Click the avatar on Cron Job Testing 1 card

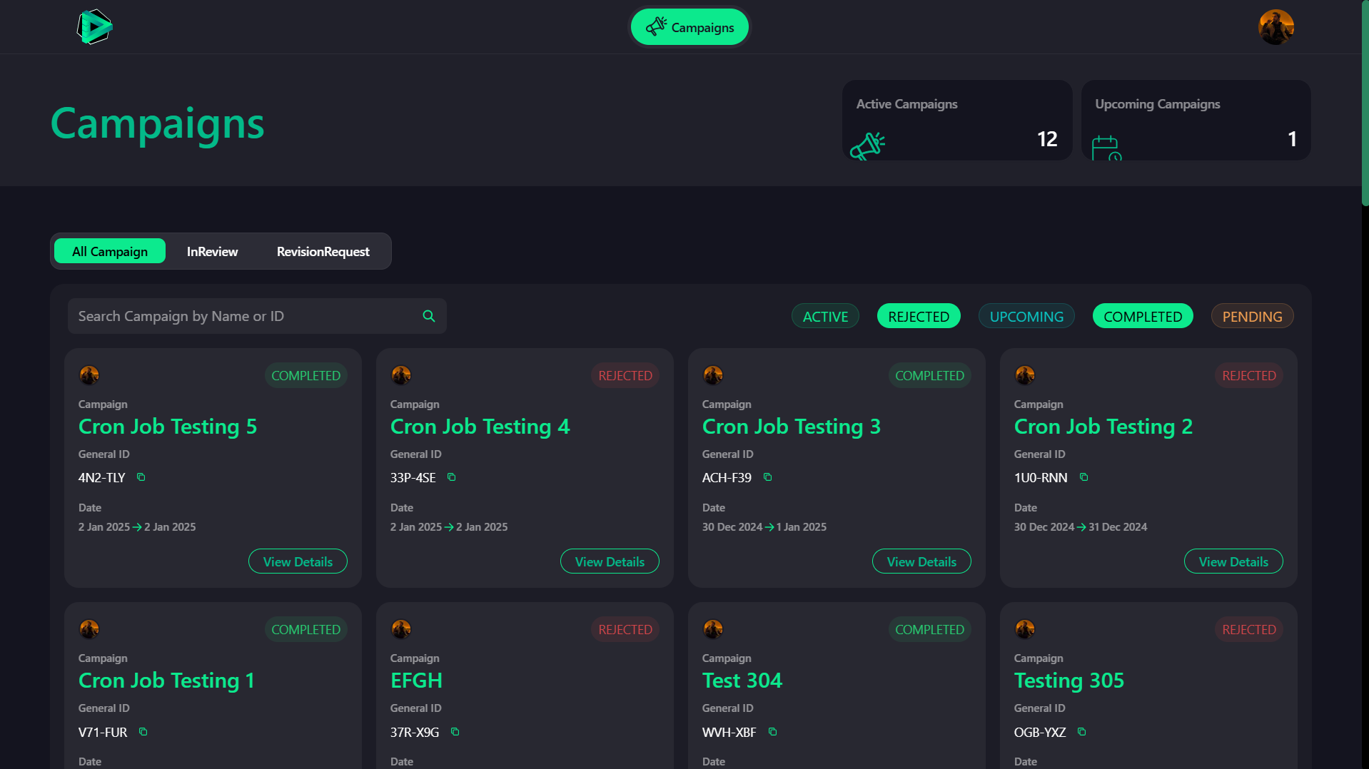(89, 629)
